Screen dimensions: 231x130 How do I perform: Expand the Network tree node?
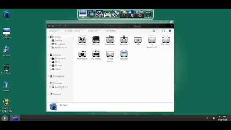pos(48,94)
